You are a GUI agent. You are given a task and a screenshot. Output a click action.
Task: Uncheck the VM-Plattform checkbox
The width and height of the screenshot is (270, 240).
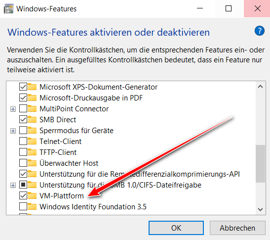point(23,195)
